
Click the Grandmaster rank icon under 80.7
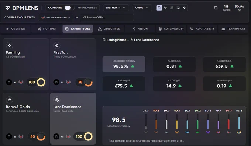click(x=228, y=132)
